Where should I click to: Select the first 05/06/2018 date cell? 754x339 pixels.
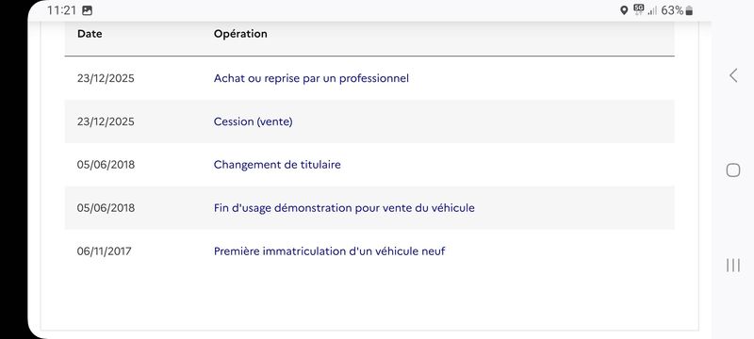pos(106,165)
